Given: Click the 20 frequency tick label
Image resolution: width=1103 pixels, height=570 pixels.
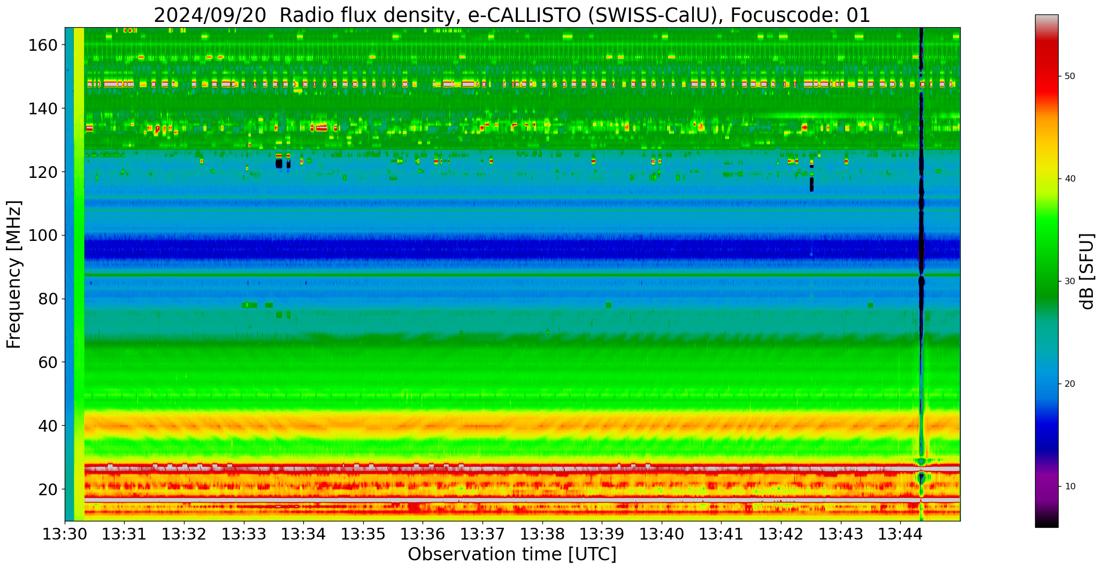Looking at the screenshot, I should tap(48, 489).
